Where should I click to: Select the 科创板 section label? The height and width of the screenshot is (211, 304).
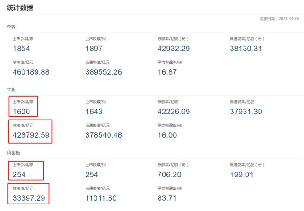14,153
